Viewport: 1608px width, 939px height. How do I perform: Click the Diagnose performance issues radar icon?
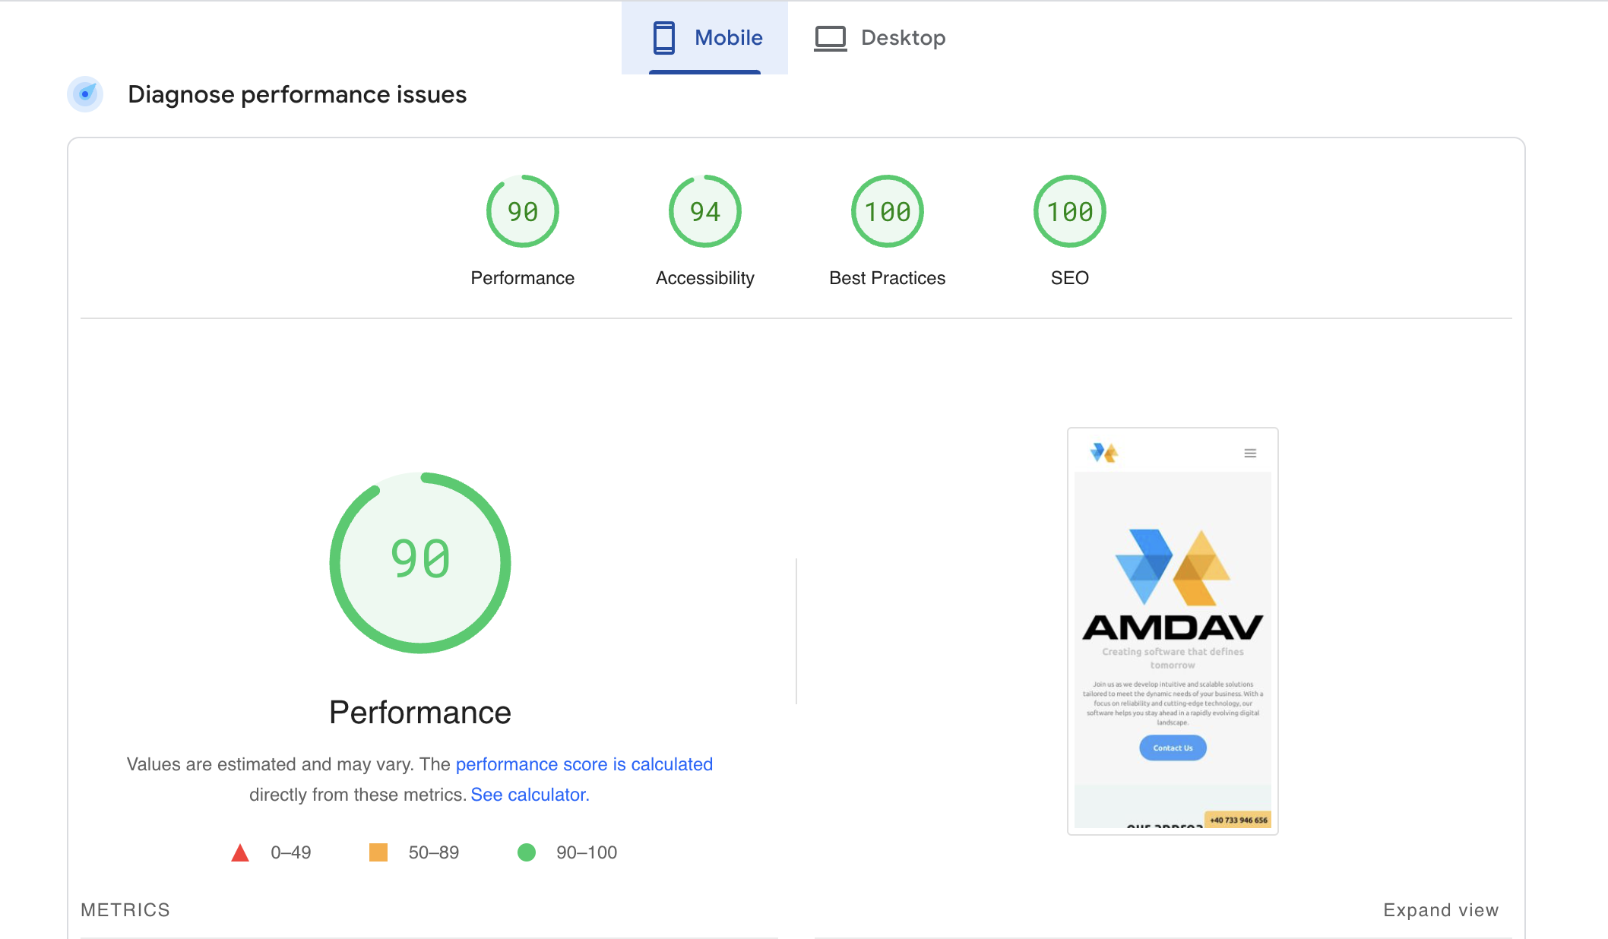coord(85,94)
